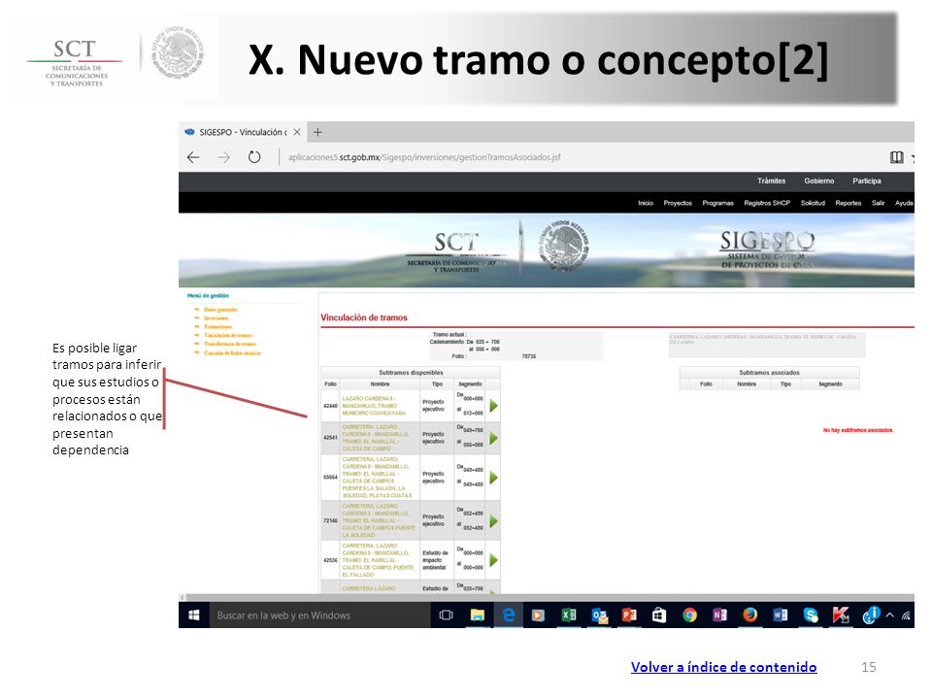Click folio value 78736

coord(528,356)
